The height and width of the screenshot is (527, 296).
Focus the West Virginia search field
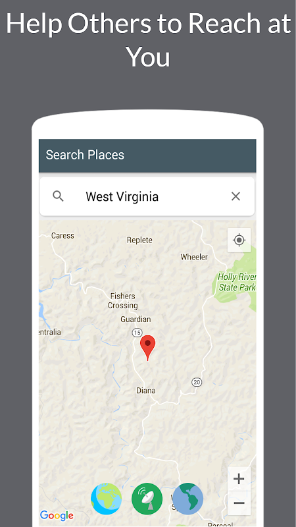point(147,196)
